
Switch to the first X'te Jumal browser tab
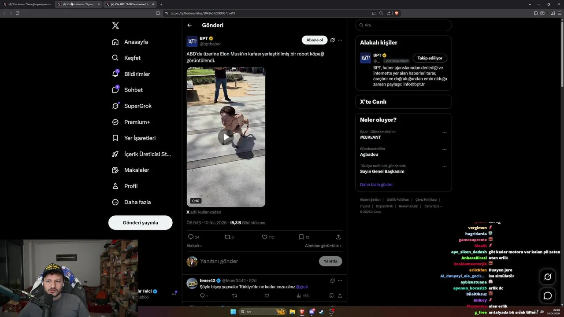(27, 4)
